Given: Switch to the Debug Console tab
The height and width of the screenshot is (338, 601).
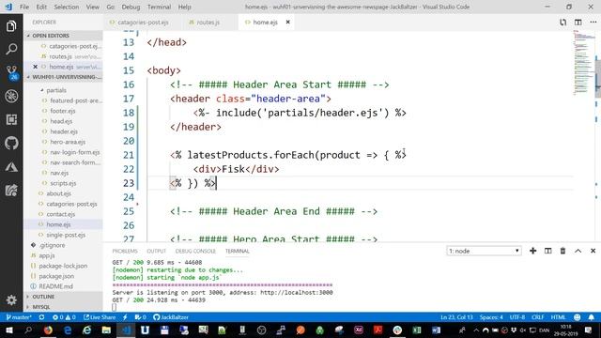Looking at the screenshot, I should [x=195, y=251].
